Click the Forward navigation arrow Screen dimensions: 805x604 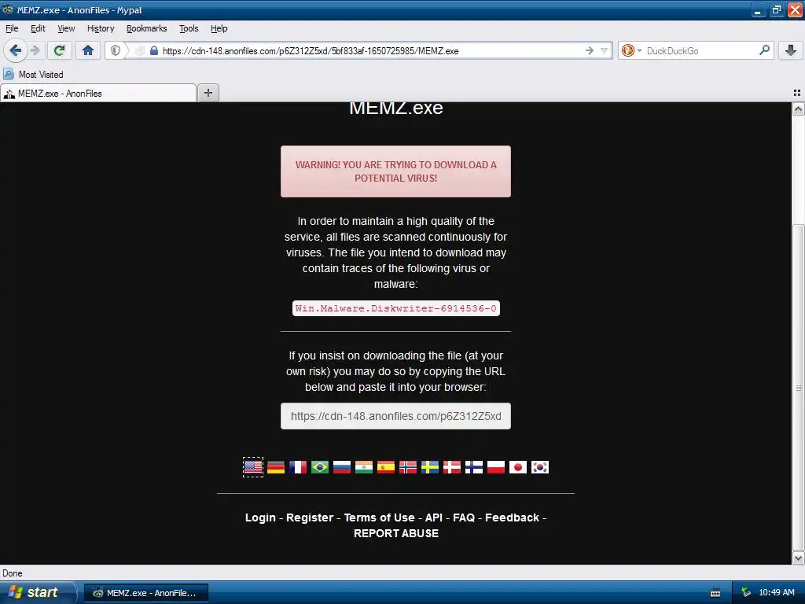tap(35, 50)
